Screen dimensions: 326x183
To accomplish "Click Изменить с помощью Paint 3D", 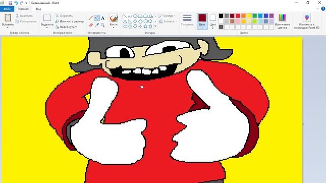I will point(307,21).
